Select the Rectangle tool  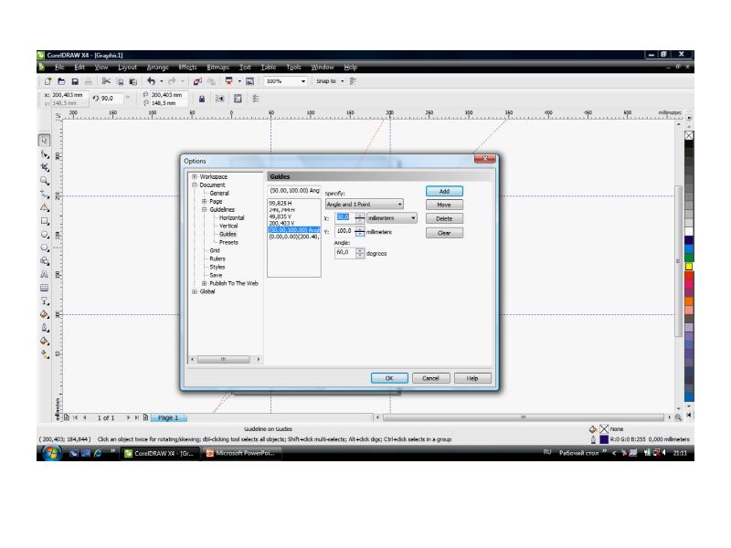coord(44,221)
